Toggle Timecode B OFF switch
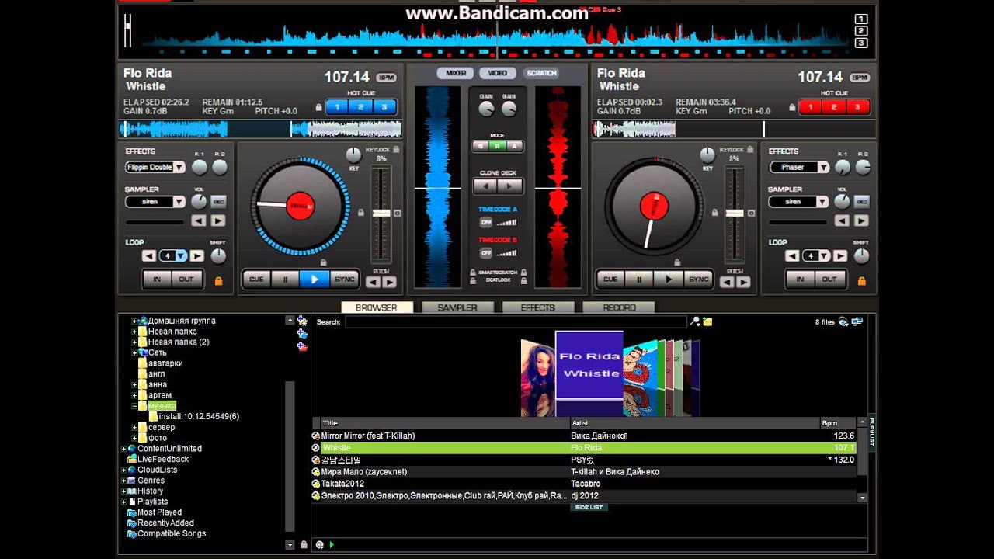 (x=485, y=253)
